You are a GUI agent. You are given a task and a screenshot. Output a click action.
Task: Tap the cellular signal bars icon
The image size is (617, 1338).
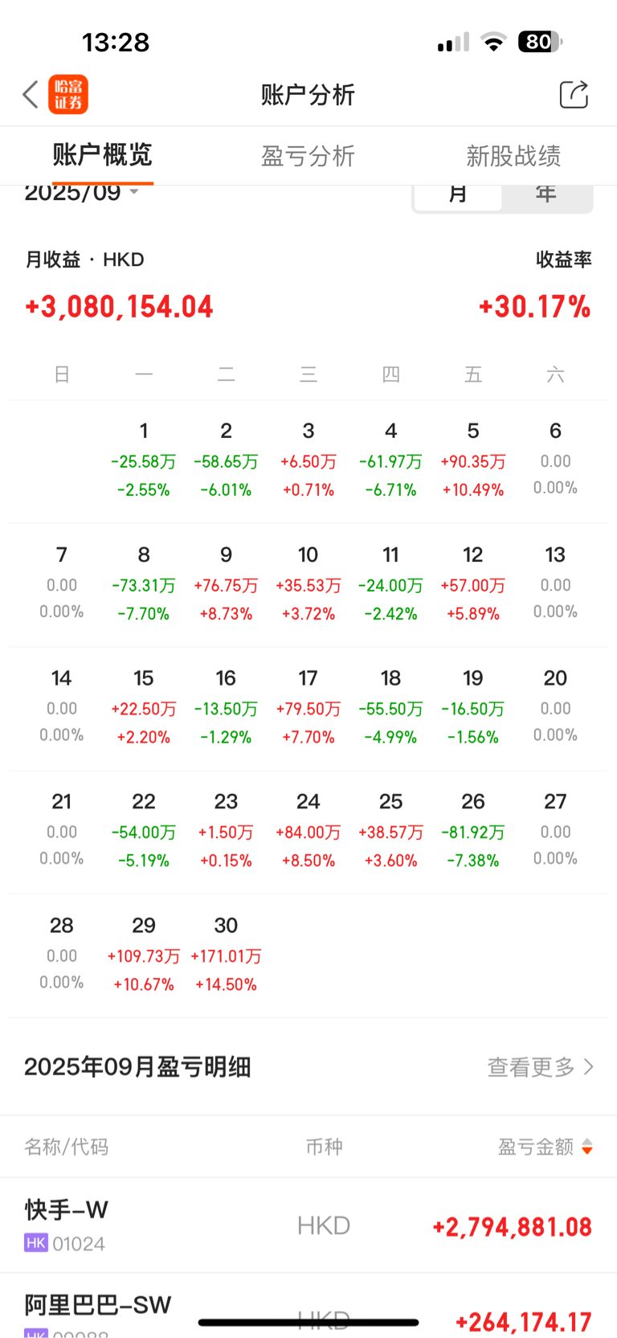pyautogui.click(x=453, y=43)
